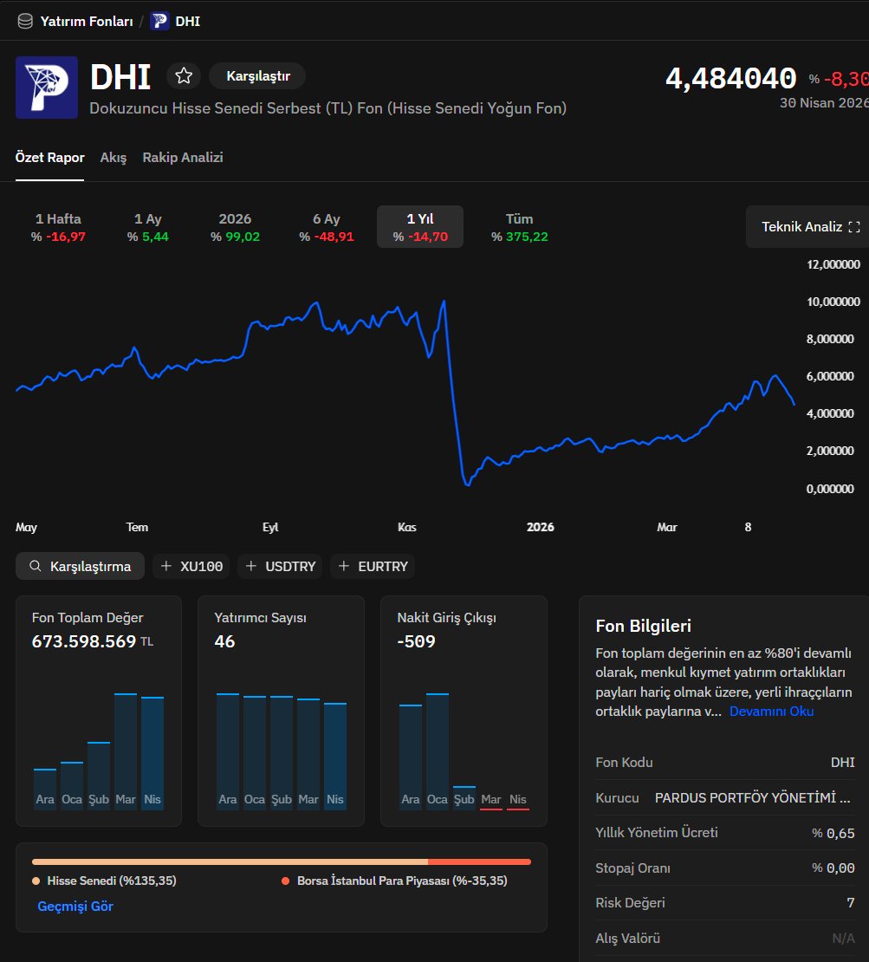Click the price 4,484040
This screenshot has height=962, width=869.
731,78
